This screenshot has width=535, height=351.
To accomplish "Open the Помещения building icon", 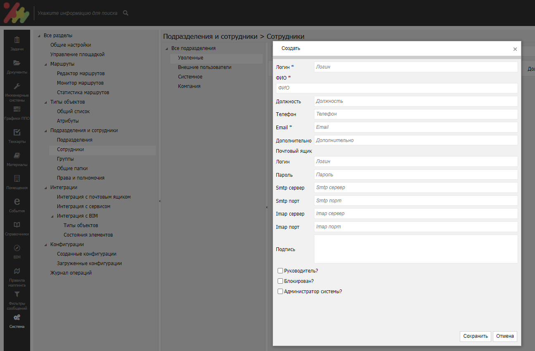I will pyautogui.click(x=17, y=179).
